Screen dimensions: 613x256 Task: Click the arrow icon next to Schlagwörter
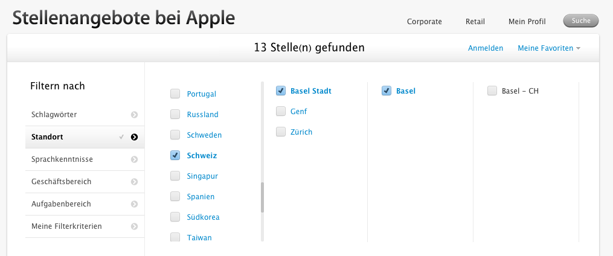tap(134, 115)
